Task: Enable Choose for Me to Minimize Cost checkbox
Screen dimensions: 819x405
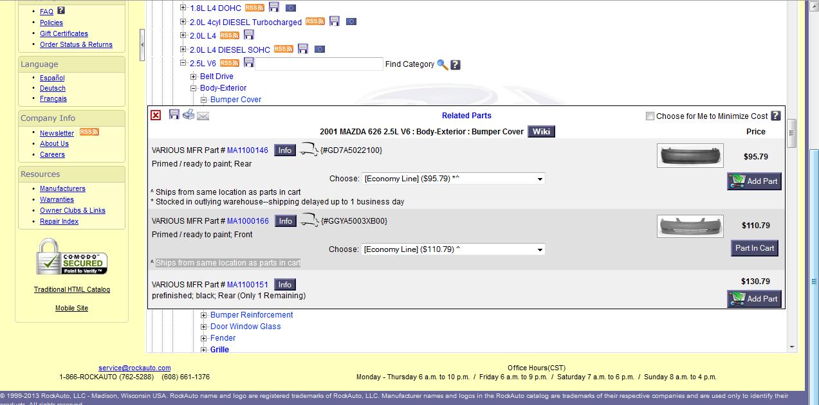Action: click(650, 116)
